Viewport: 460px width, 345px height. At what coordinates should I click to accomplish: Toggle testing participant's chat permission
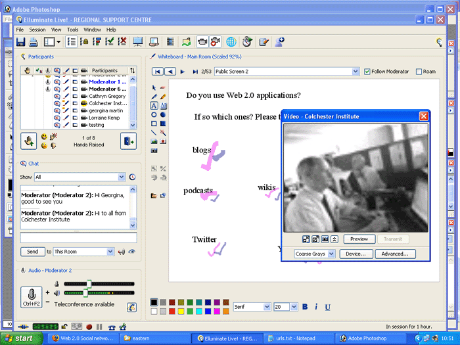point(57,125)
